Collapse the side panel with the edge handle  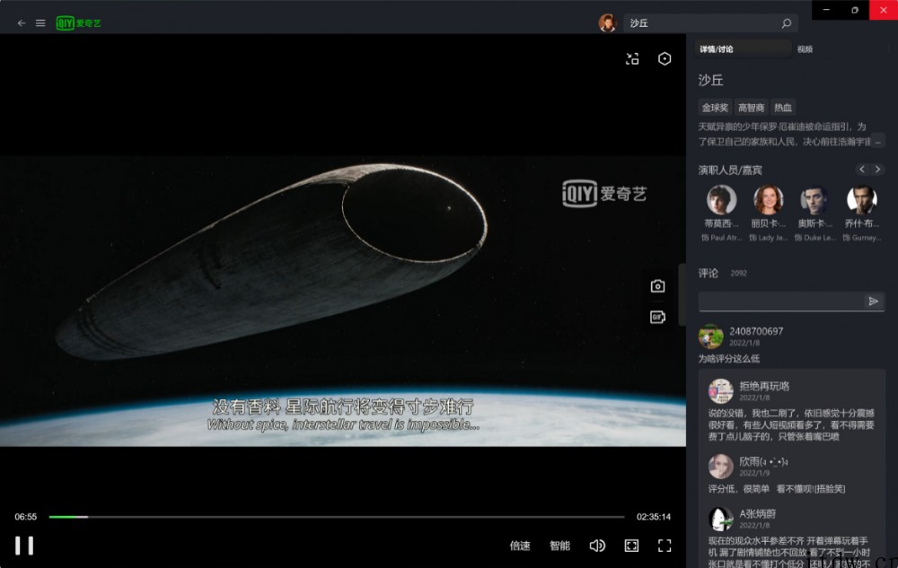point(682,294)
